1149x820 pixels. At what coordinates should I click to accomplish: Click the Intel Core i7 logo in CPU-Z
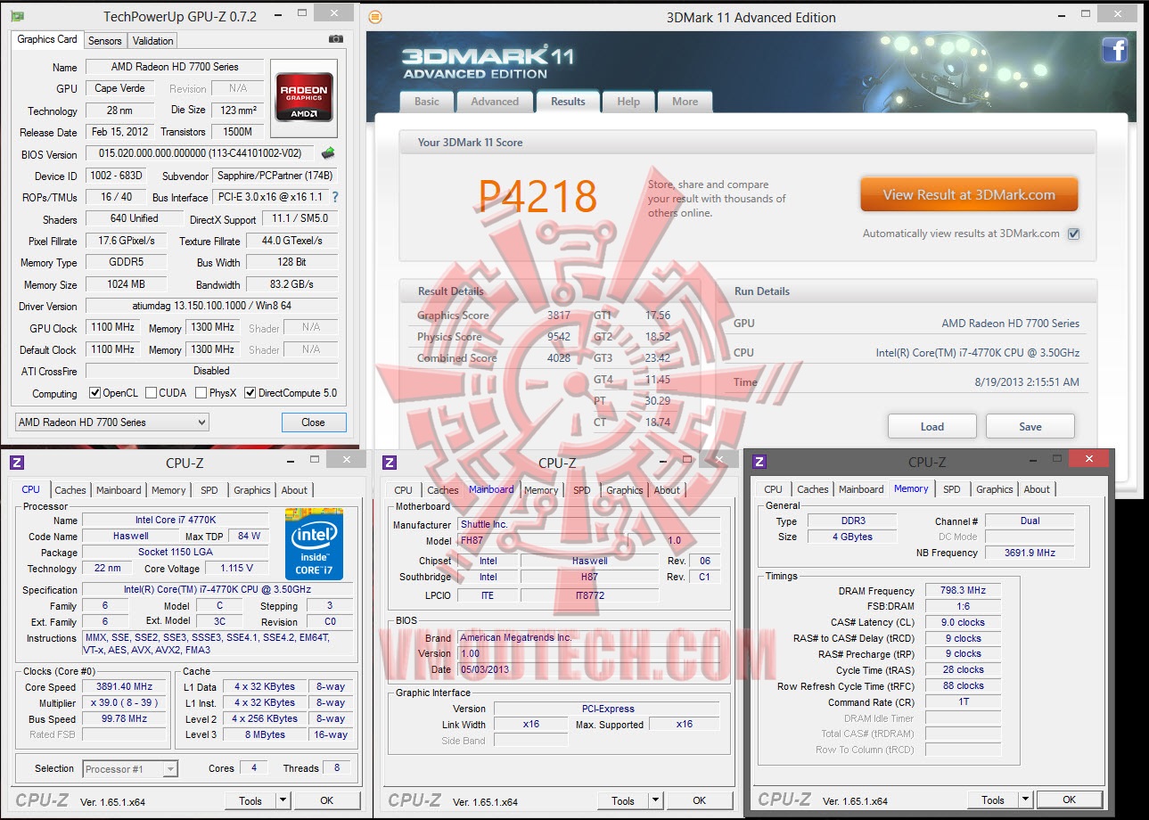coord(314,543)
